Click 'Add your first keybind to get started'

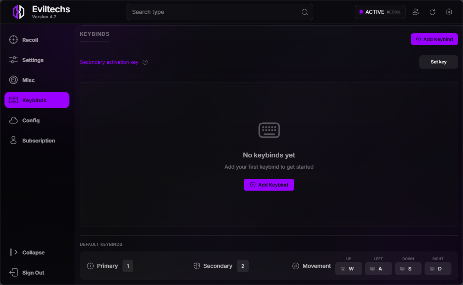click(x=269, y=167)
